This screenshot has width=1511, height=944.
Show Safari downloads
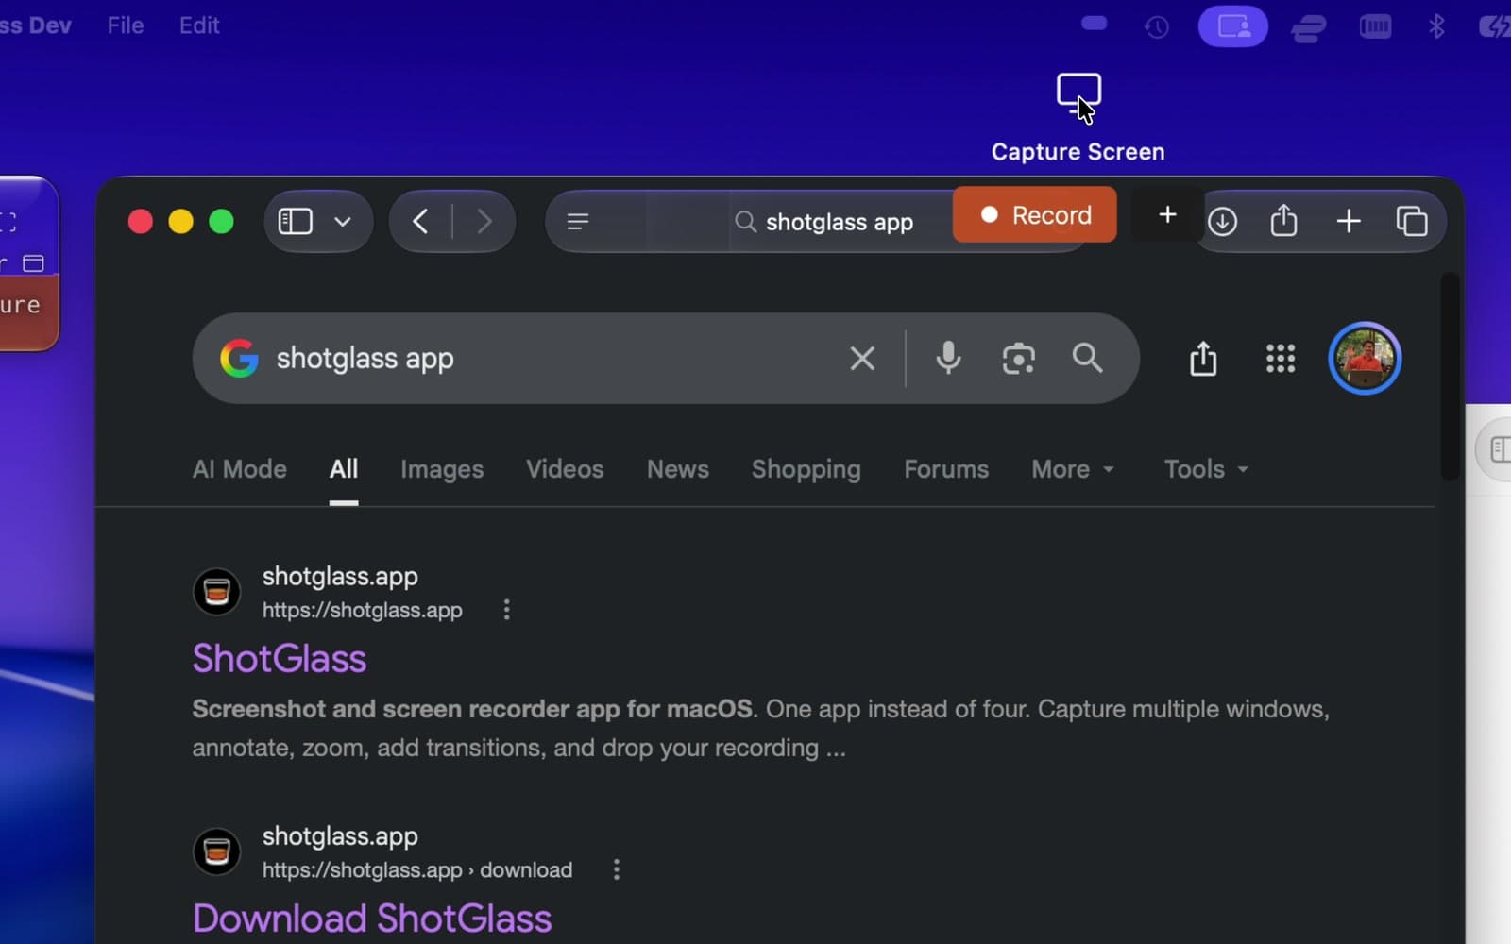[x=1222, y=222]
